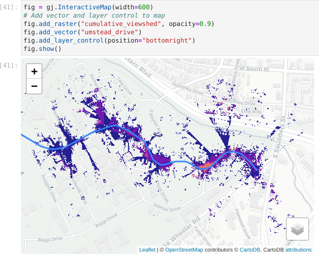Click the 'S Boylan Ave' map label
The image size is (319, 254).
click(x=155, y=121)
